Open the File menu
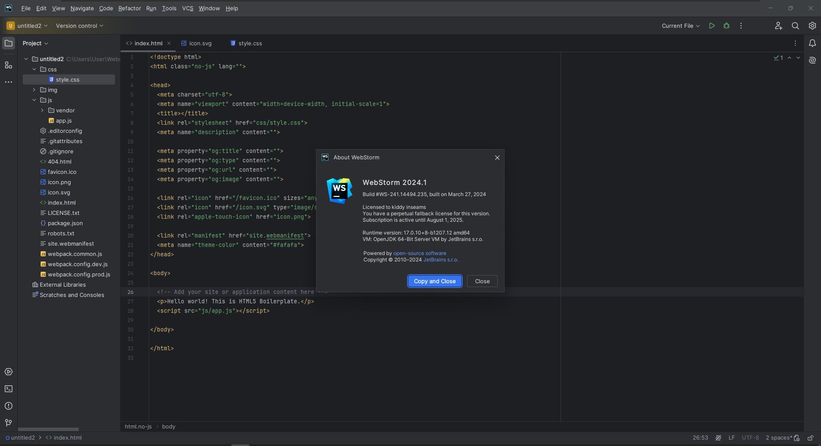The width and height of the screenshot is (821, 446). [26, 8]
